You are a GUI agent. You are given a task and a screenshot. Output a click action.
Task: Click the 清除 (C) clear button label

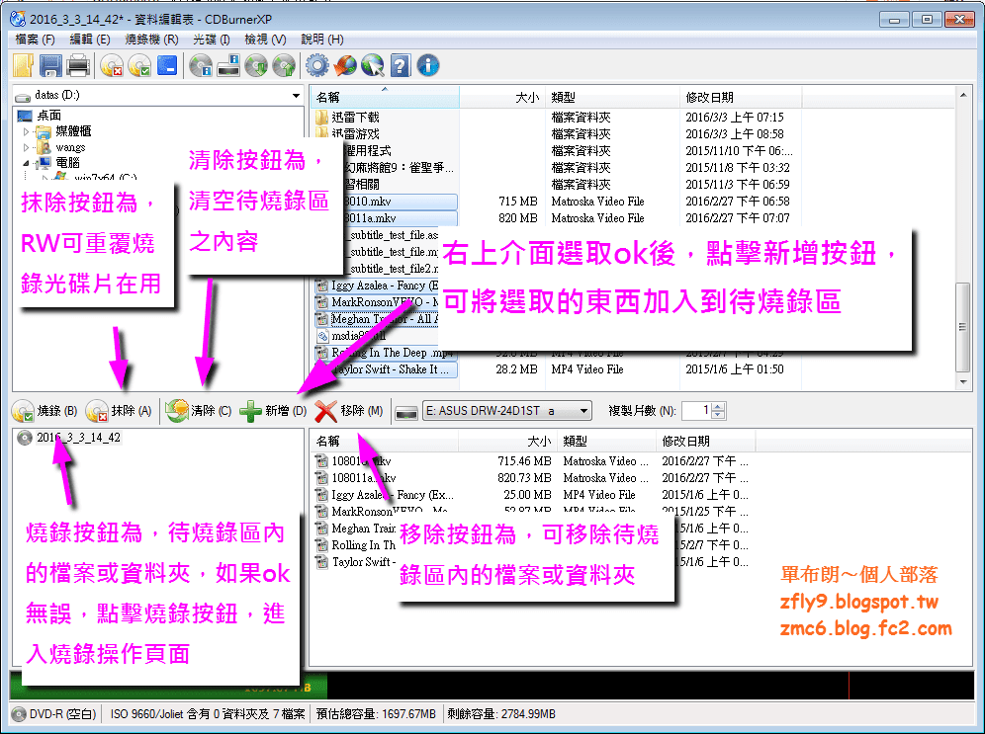212,411
